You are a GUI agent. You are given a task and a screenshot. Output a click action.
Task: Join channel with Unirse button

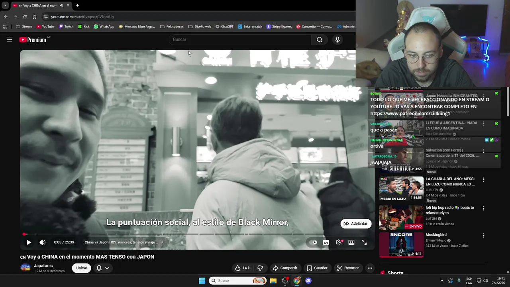[81, 268]
